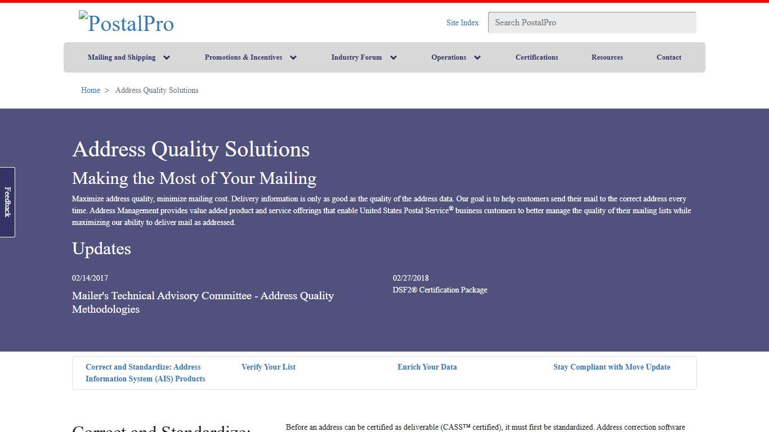
Task: Click inside the Search PostalPro field
Action: (x=591, y=22)
